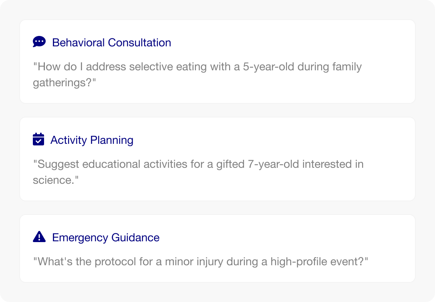Click the calendar check icon for Activity Planning
Image resolution: width=435 pixels, height=302 pixels.
tap(38, 139)
